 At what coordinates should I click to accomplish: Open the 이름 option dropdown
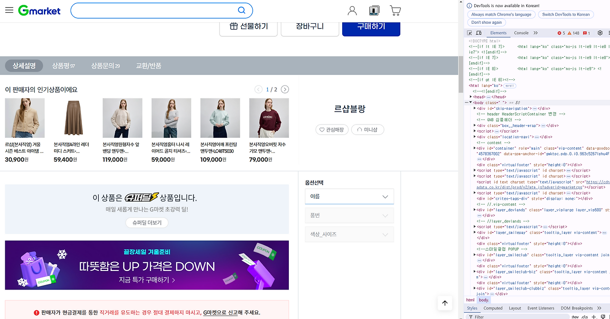[x=349, y=196]
